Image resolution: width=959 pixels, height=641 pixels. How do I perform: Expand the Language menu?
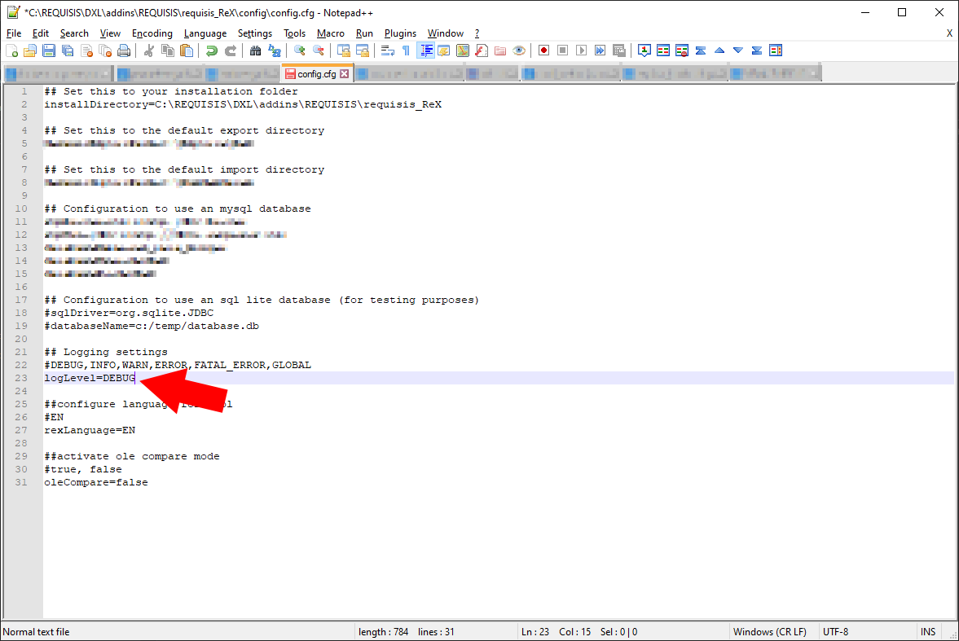[x=205, y=33]
